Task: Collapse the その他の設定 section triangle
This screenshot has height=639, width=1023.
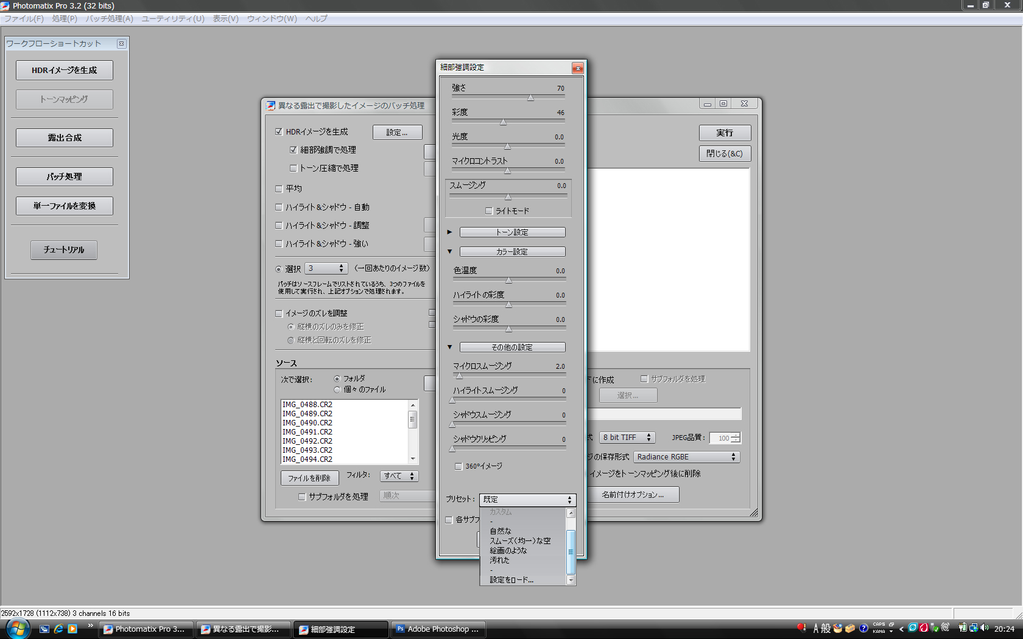Action: coord(449,347)
